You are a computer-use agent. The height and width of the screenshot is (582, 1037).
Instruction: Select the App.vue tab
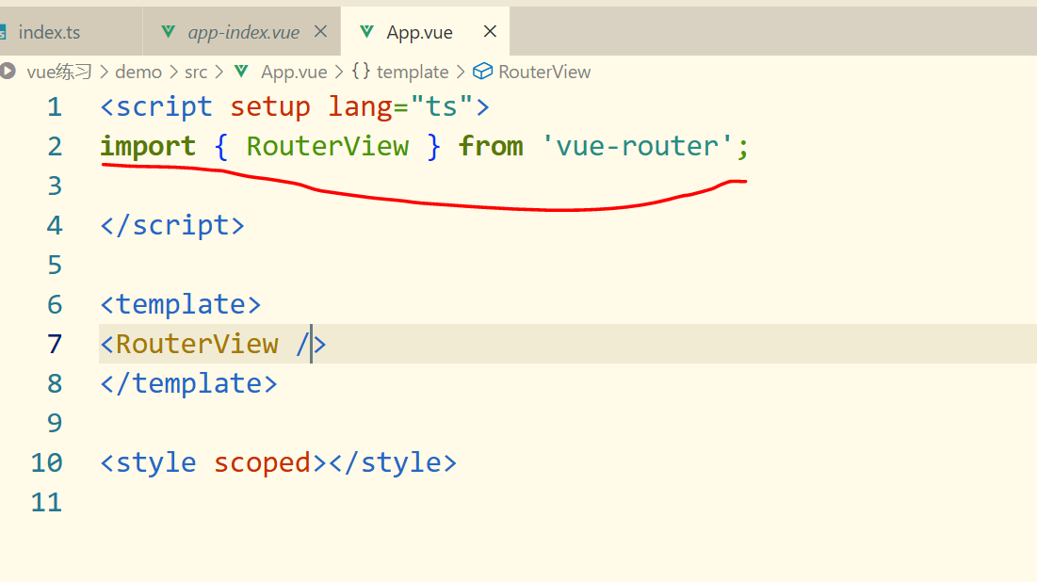419,32
